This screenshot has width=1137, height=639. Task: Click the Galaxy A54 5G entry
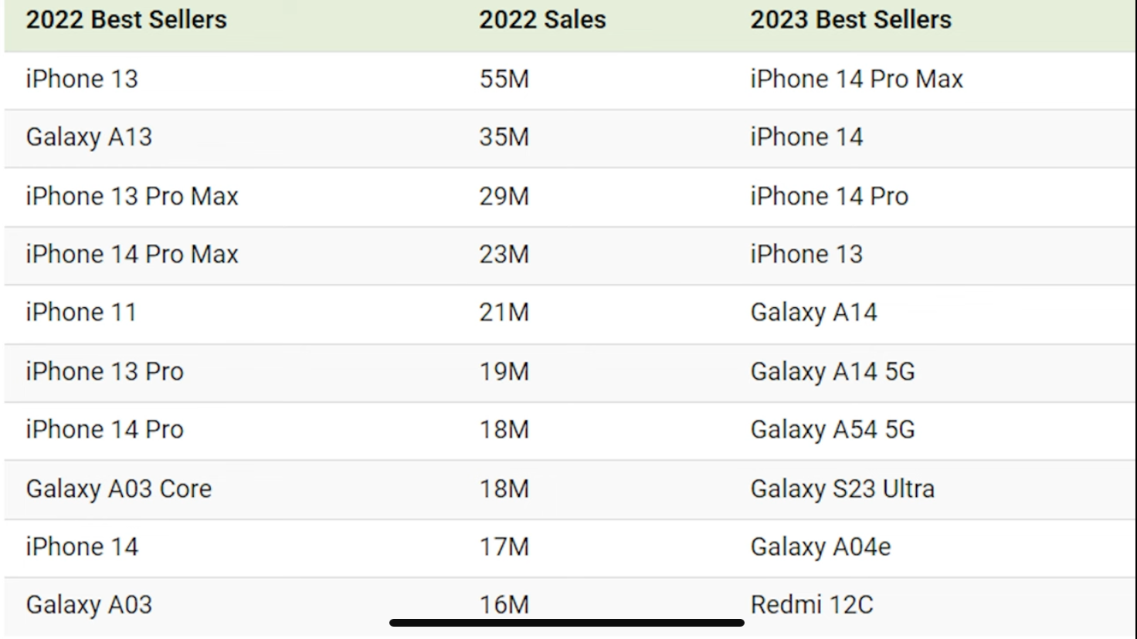click(833, 431)
